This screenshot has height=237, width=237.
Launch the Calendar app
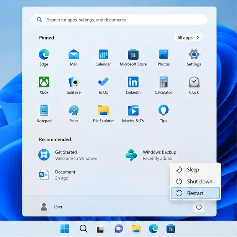(103, 57)
